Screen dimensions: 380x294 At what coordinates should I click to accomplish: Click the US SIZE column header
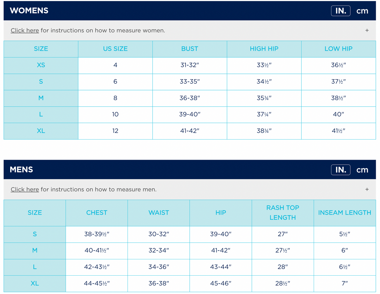click(x=115, y=49)
